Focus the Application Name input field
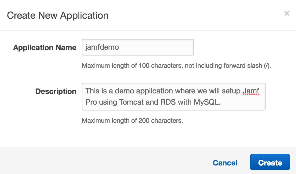Viewport: 296px width, 174px height. click(138, 47)
